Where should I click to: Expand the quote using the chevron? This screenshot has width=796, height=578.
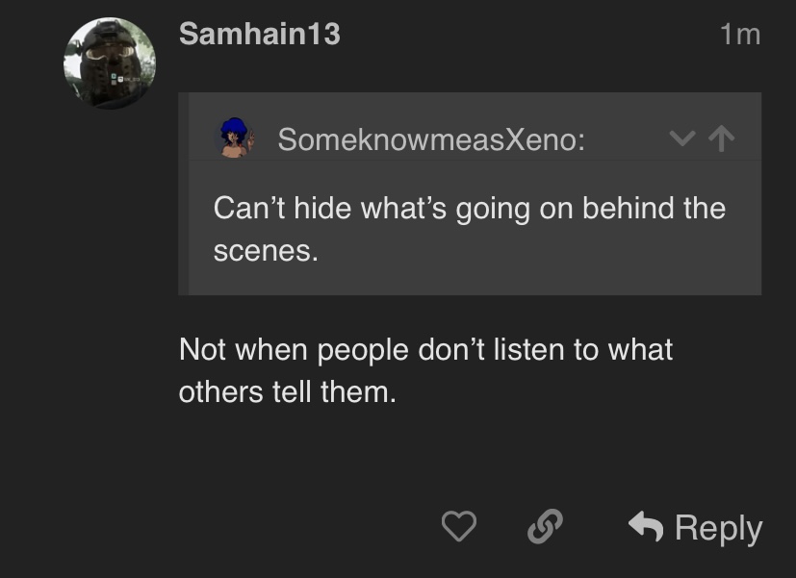pos(681,139)
